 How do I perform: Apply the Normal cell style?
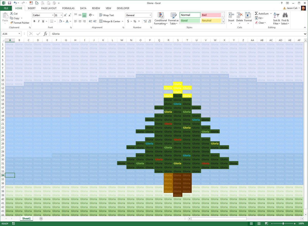190,15
